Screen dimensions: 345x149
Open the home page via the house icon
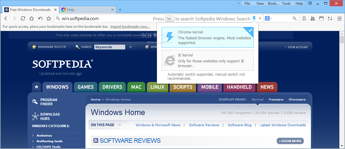32,18
